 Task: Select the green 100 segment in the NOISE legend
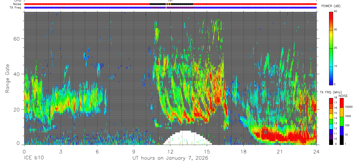point(342,121)
